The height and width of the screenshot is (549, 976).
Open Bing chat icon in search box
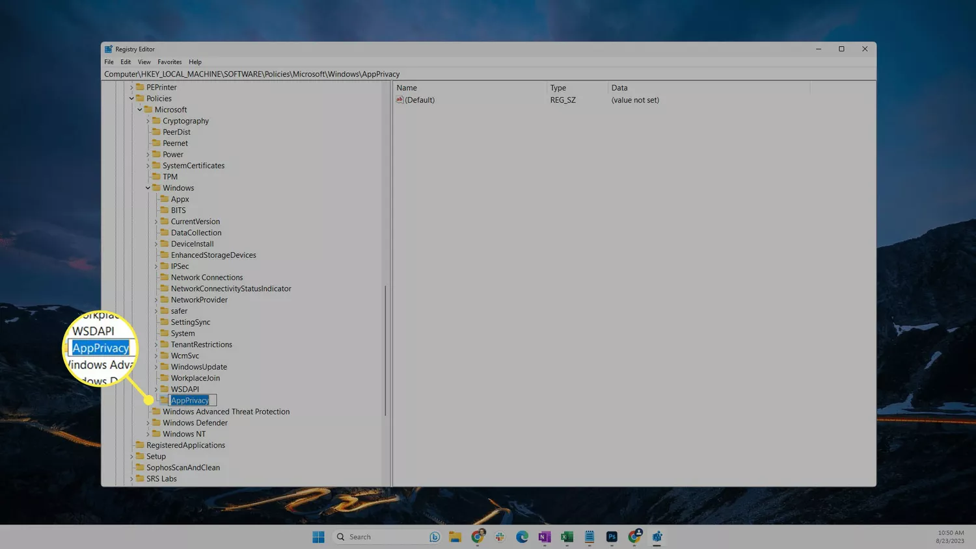(x=435, y=537)
